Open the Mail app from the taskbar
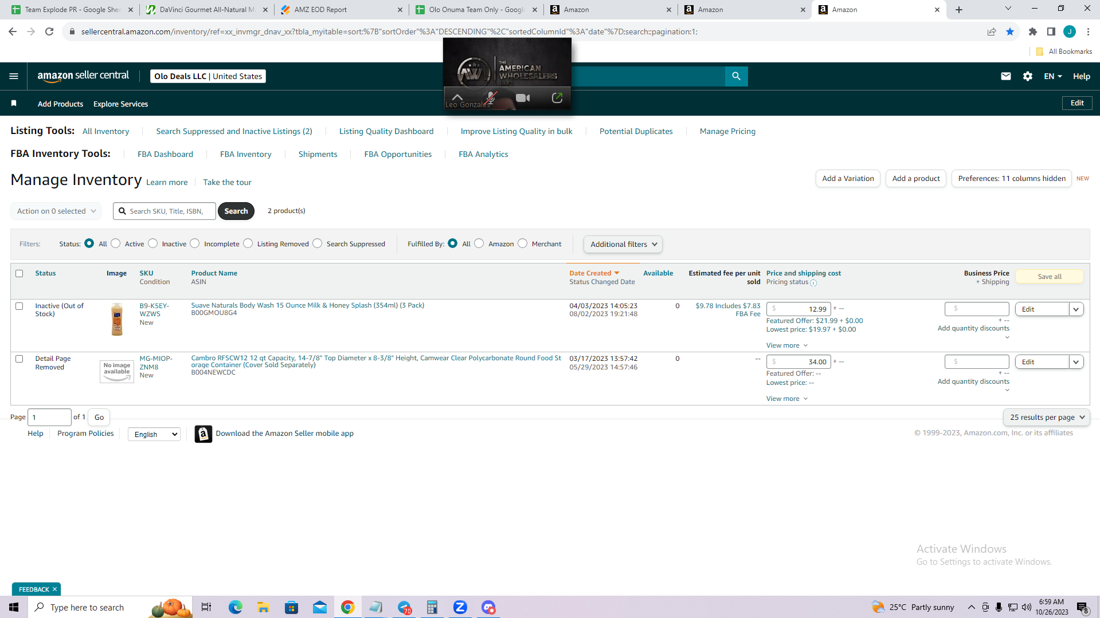 point(319,607)
